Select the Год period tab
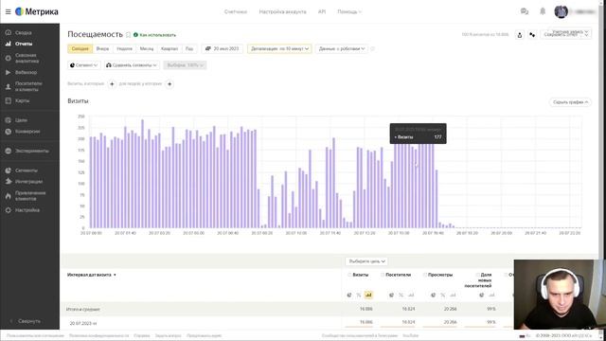Screen dimensions: 606x341 tap(189, 48)
